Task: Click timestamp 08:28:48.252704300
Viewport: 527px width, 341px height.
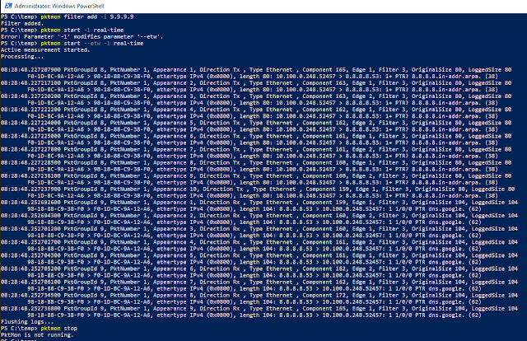Action: tap(30, 255)
